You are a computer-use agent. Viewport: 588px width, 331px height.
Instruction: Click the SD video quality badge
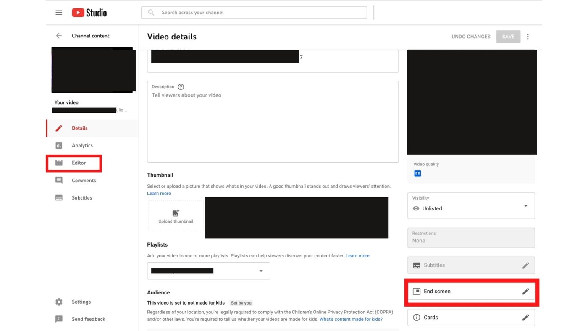tap(417, 173)
